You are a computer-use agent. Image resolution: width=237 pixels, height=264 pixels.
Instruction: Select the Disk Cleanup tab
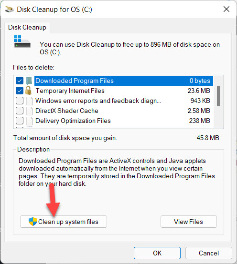(x=27, y=27)
